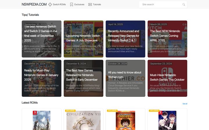Click the 'October 24, 2024' date label
The height and width of the screenshot is (130, 209).
point(118,64)
